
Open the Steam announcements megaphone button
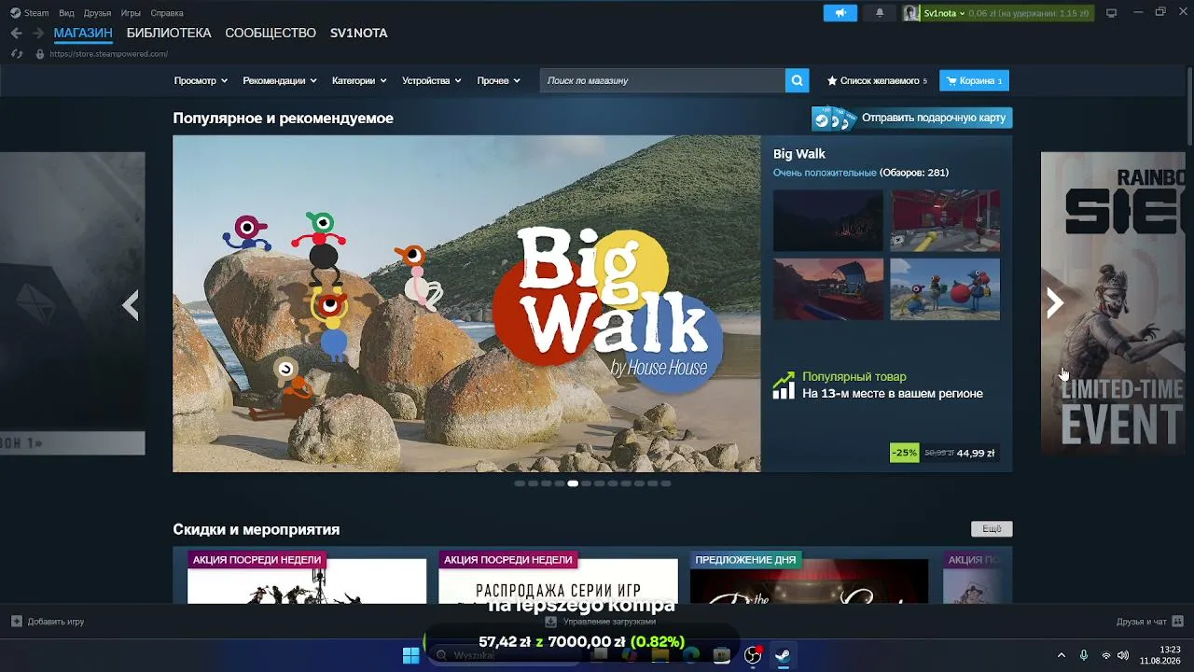[840, 13]
